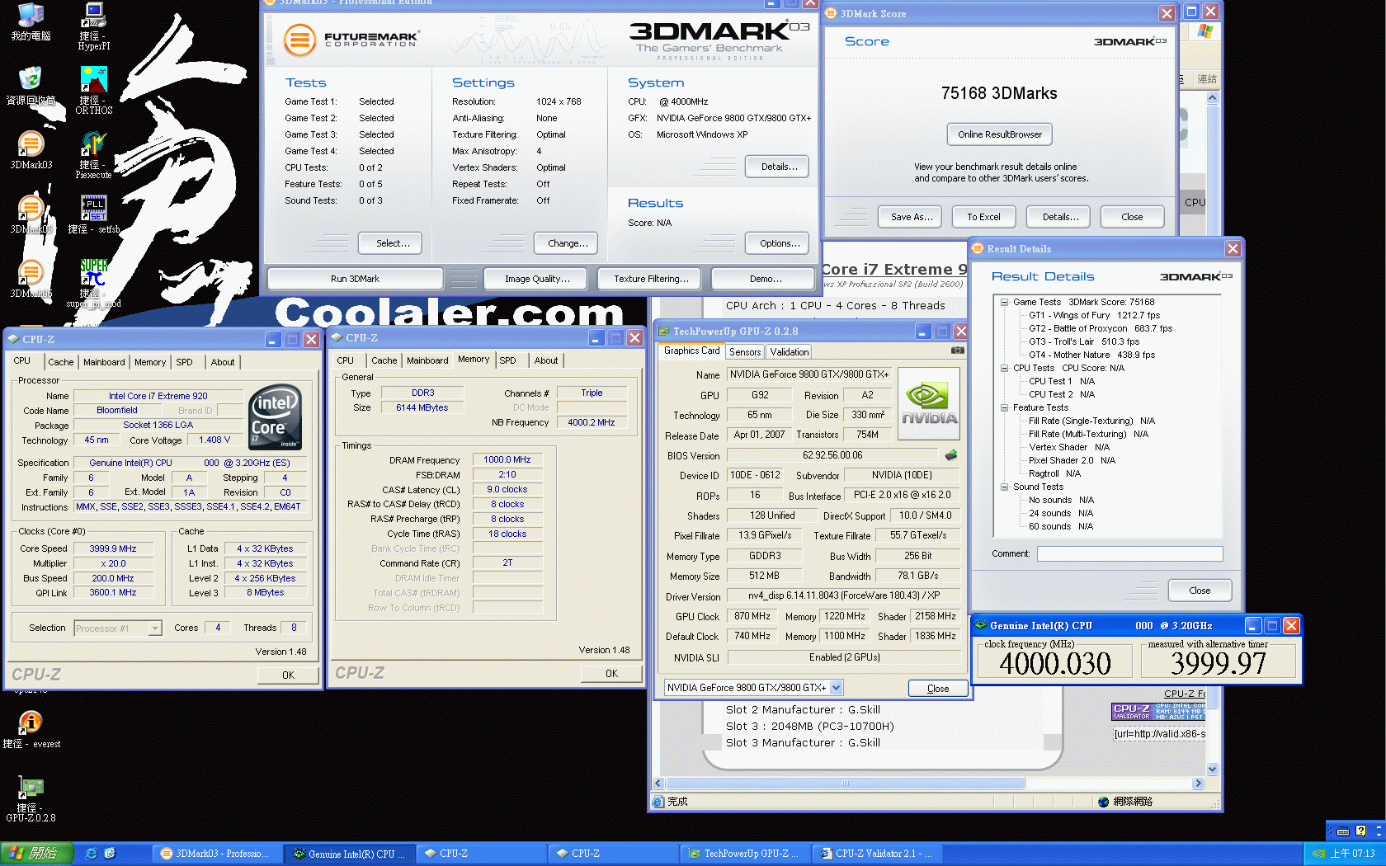
Task: Click Close button in GPU-Z window
Action: coord(938,689)
